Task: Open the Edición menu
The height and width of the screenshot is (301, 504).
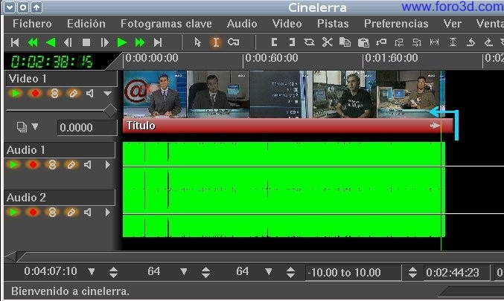Action: [x=86, y=24]
